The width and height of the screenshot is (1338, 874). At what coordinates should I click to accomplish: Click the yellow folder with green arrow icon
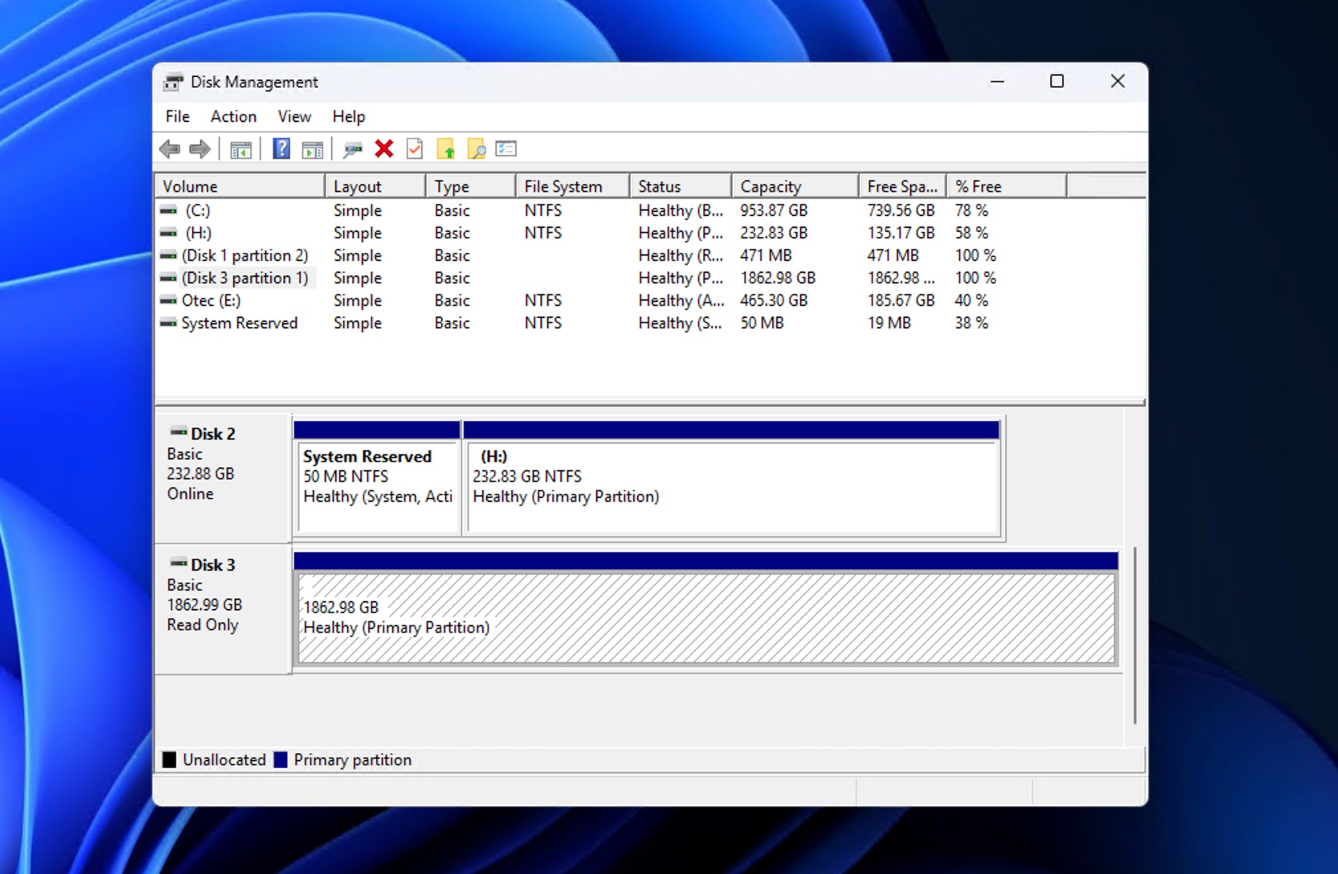446,149
